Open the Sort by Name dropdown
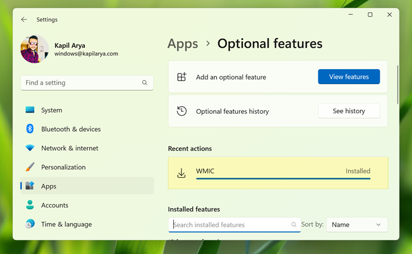This screenshot has height=254, width=412. 356,225
